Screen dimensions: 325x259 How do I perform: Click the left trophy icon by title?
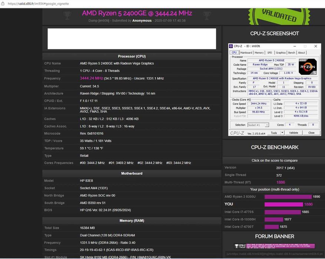click(67, 15)
